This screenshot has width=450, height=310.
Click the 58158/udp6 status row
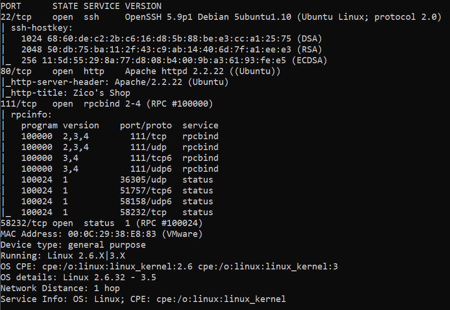[x=117, y=201]
